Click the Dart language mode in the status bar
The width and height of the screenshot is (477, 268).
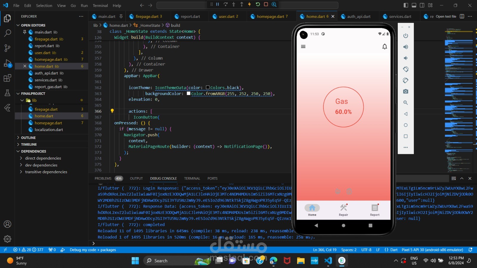pyautogui.click(x=394, y=250)
